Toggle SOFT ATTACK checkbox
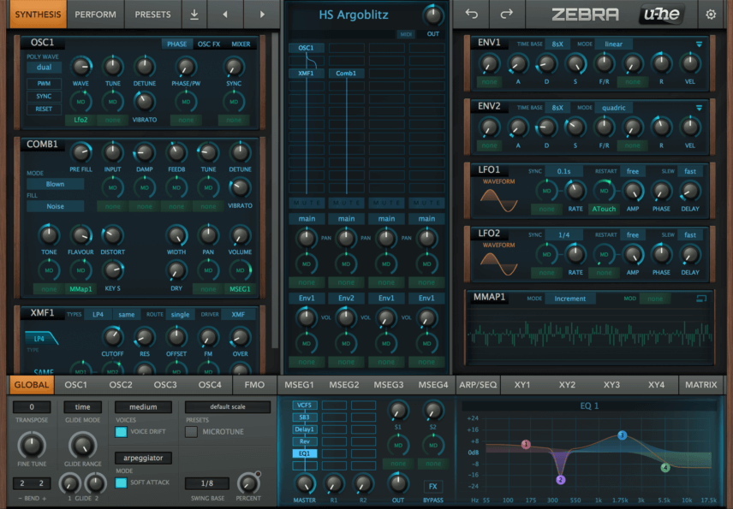This screenshot has width=733, height=509. [x=121, y=482]
